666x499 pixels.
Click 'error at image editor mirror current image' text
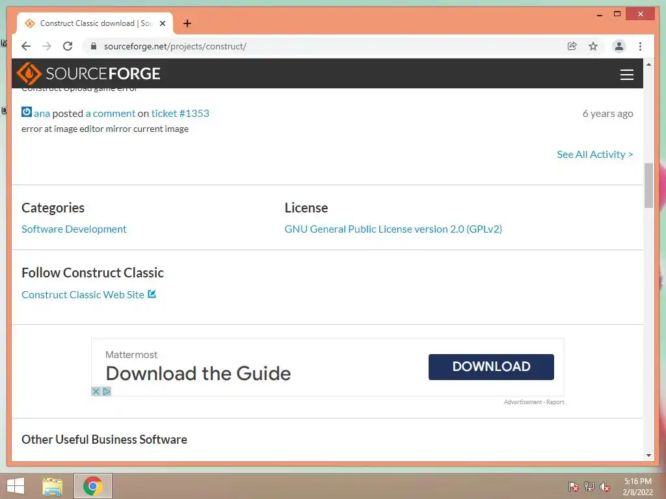(x=105, y=129)
